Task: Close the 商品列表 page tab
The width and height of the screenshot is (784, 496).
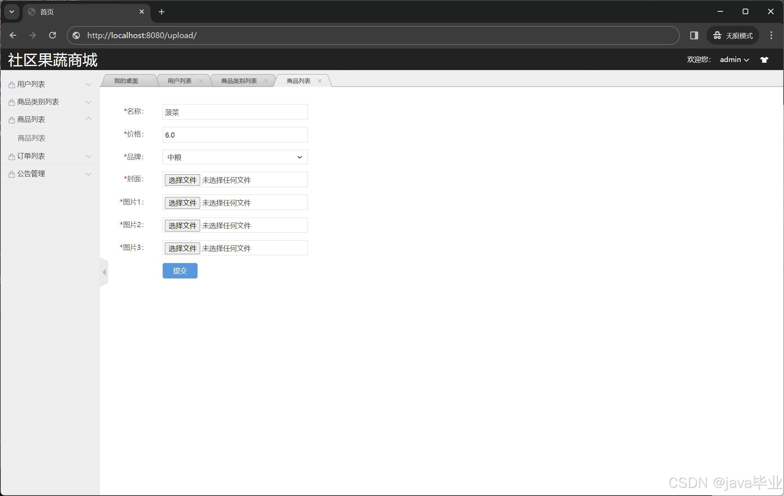Action: point(319,81)
